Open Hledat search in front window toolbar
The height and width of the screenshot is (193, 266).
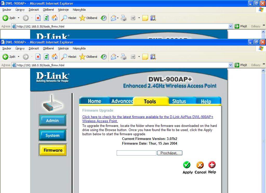coord(69,57)
